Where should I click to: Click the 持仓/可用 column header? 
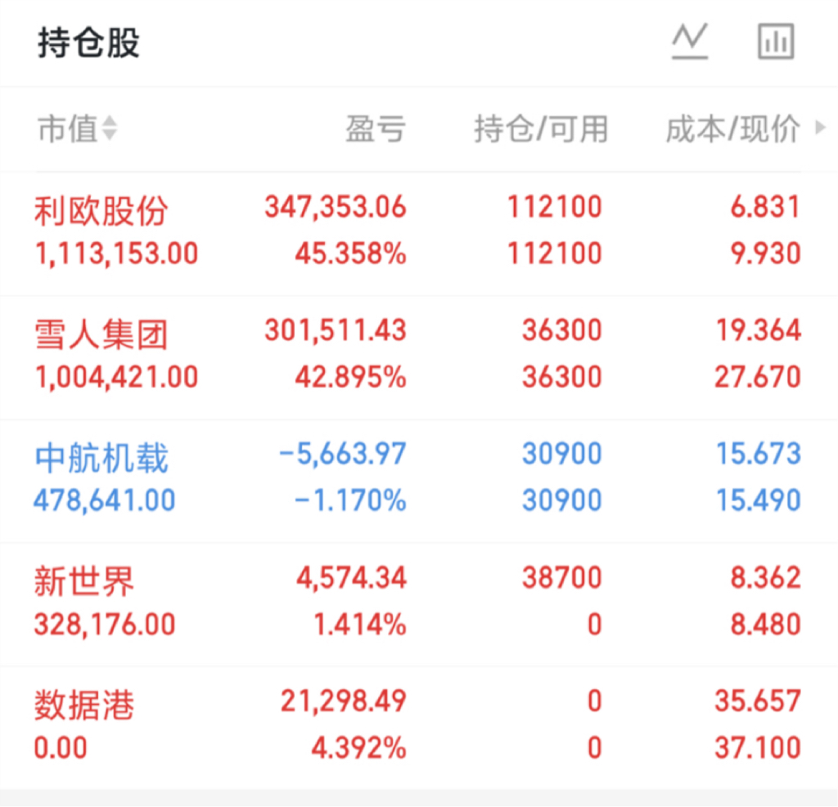coord(541,129)
